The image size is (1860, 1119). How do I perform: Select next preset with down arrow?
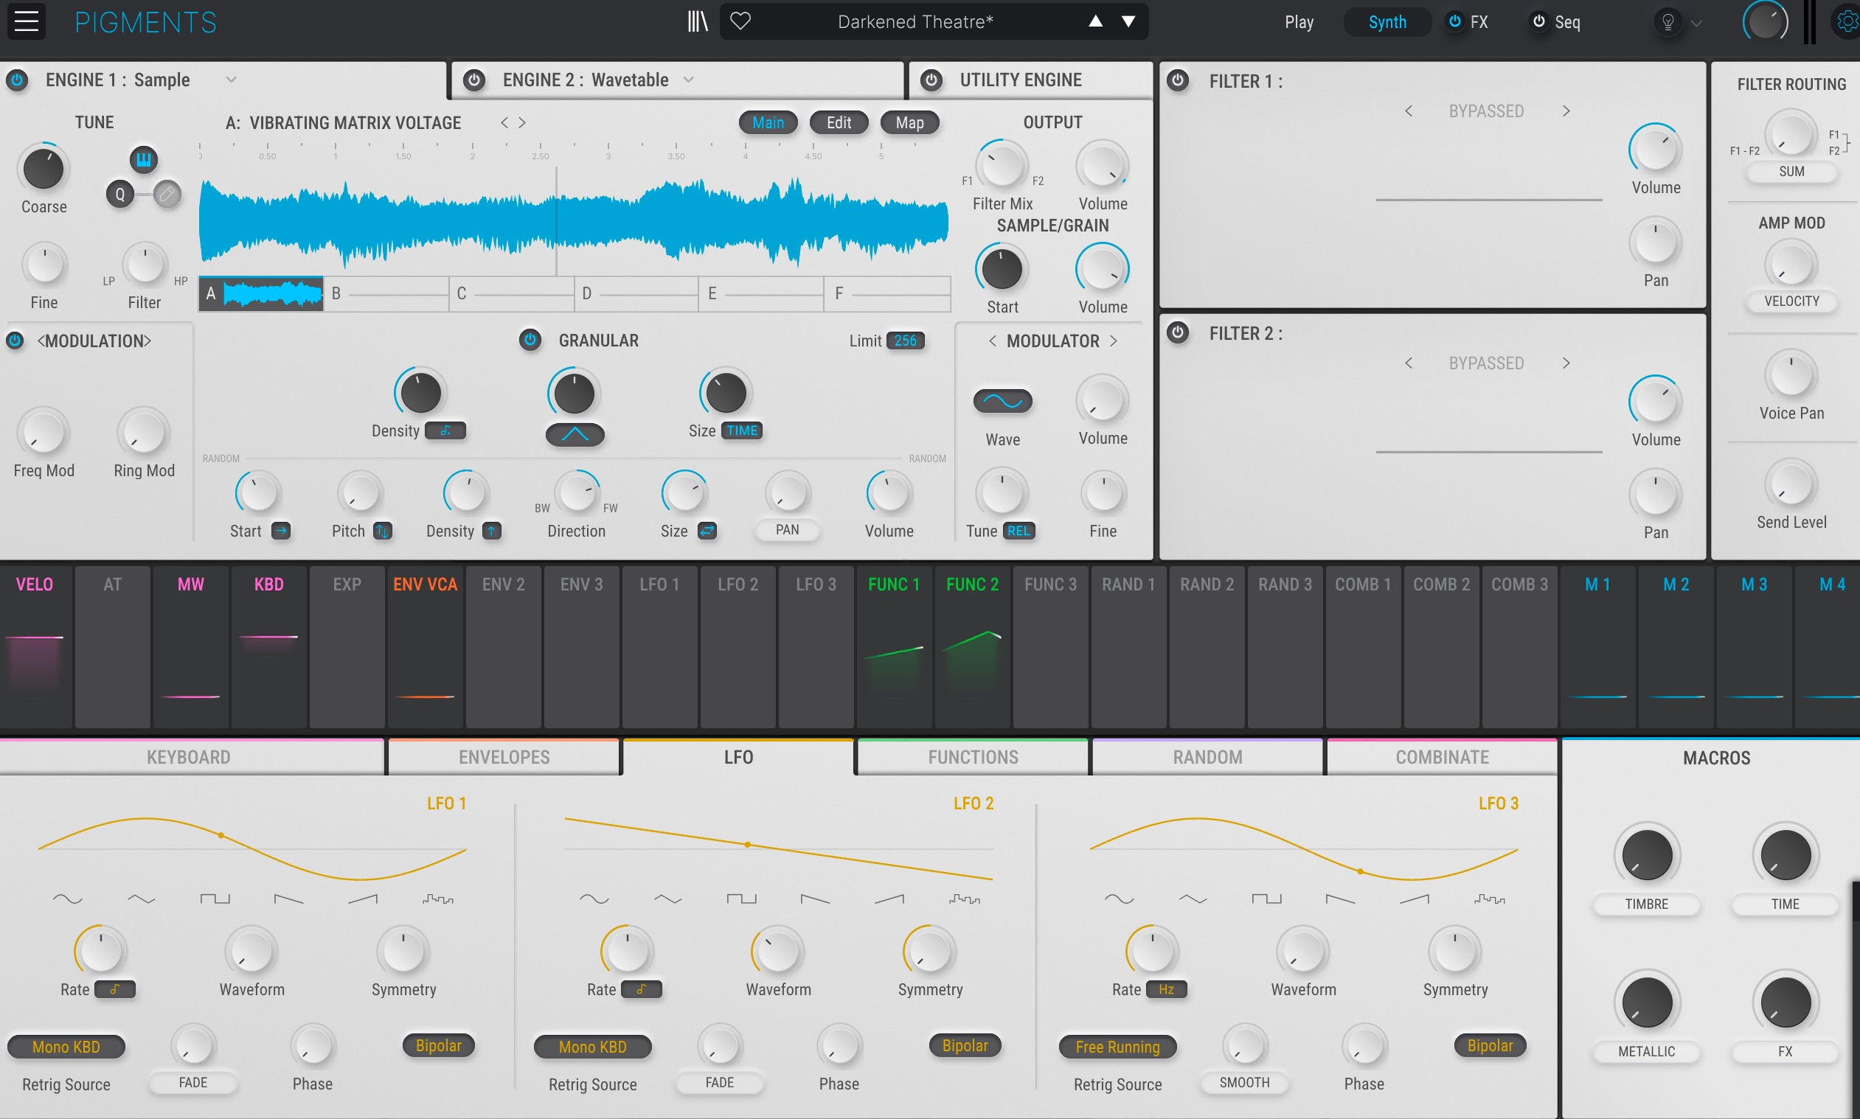(1128, 21)
